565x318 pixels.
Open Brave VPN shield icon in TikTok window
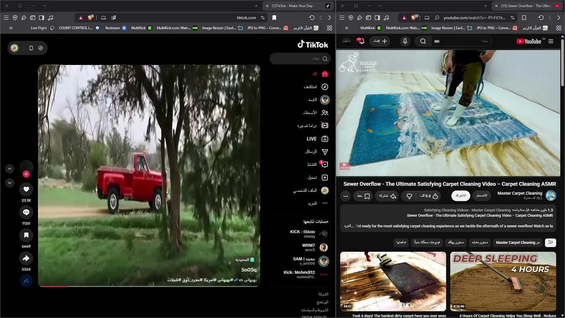(15, 18)
